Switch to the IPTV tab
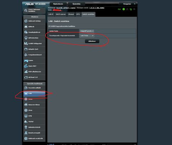Screen dimensions: 172x145 coord(78,14)
